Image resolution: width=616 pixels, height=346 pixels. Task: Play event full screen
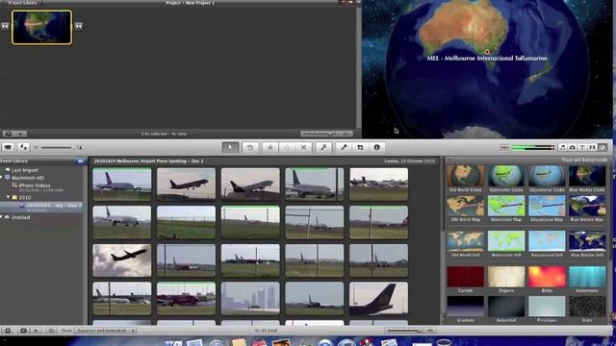tap(23, 331)
